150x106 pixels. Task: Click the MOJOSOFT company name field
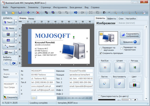pos(43,71)
